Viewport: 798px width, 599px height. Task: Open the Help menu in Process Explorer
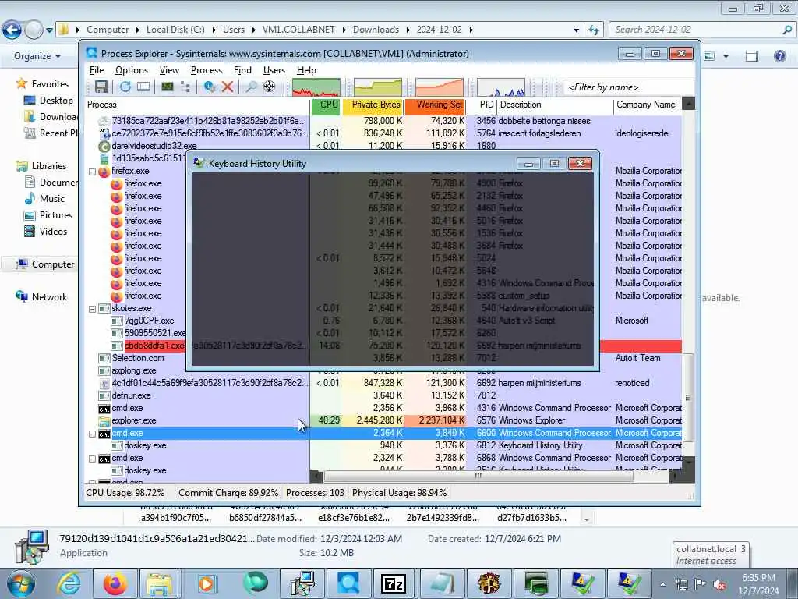pos(306,70)
